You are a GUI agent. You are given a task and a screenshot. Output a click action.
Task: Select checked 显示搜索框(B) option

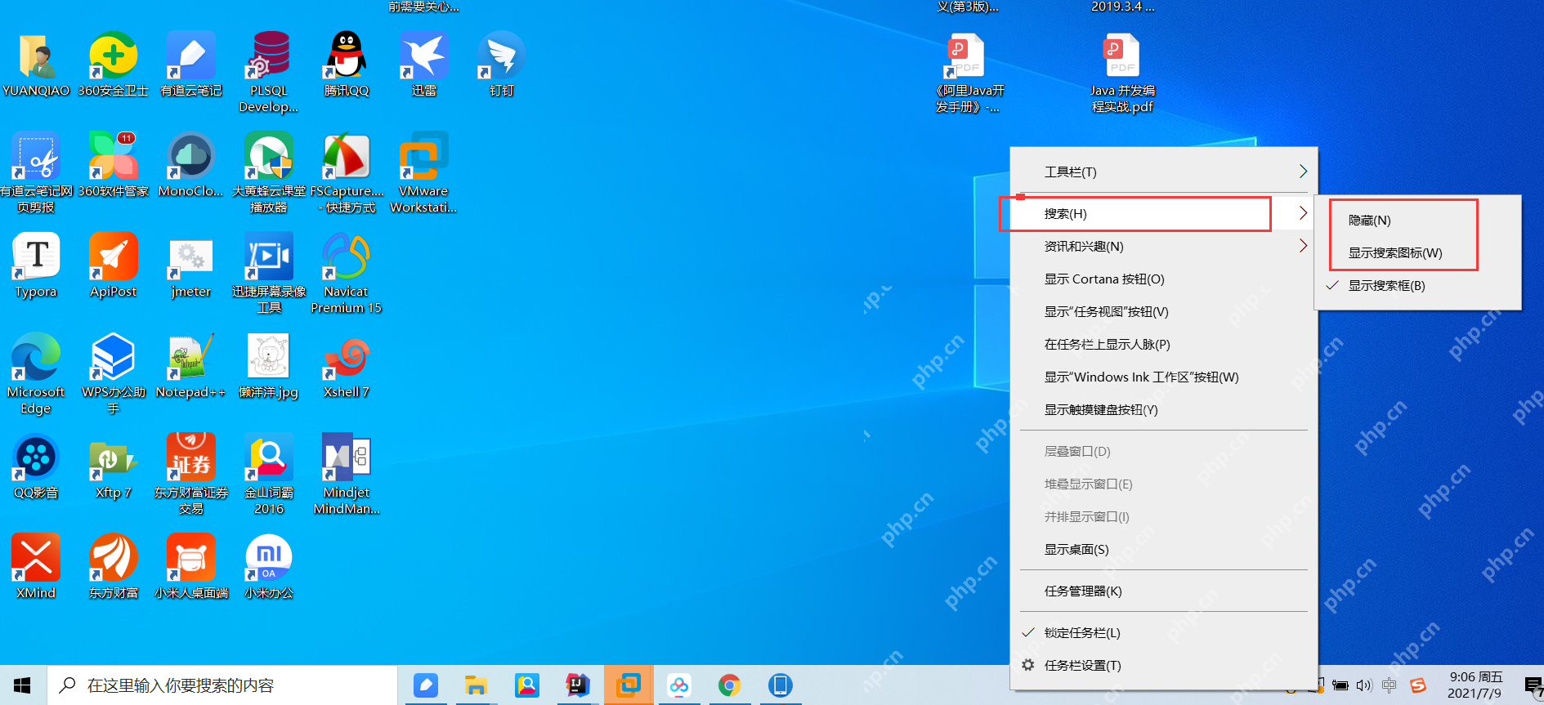click(1417, 286)
